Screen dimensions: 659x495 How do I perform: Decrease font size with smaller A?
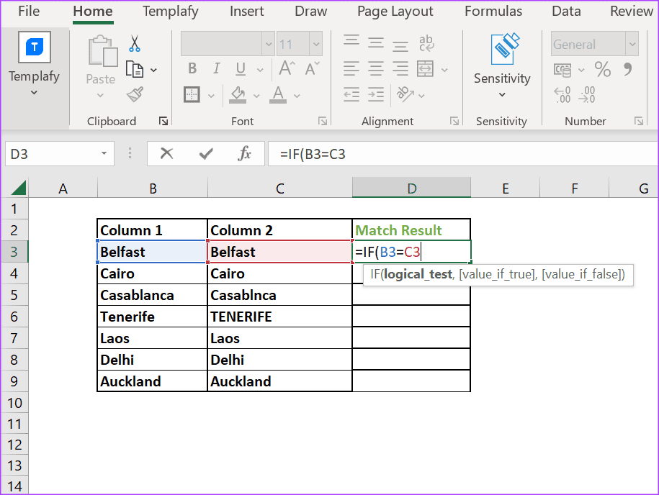313,68
